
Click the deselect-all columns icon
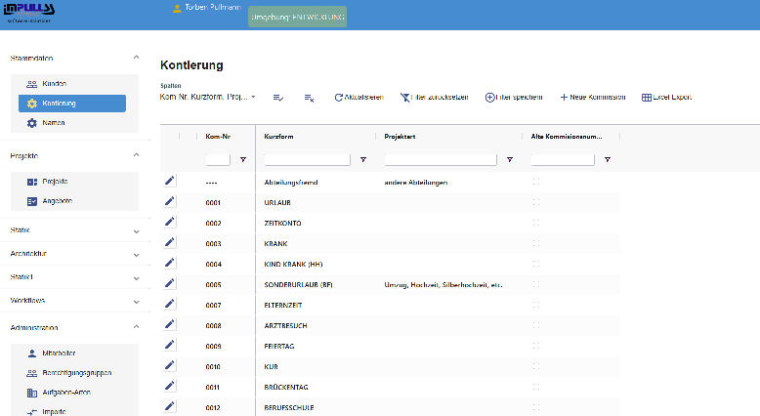click(x=309, y=98)
